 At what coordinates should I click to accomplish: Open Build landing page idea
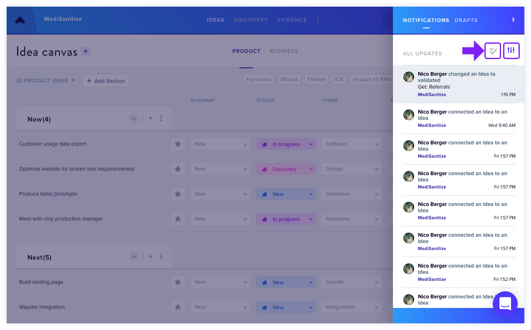tap(41, 282)
